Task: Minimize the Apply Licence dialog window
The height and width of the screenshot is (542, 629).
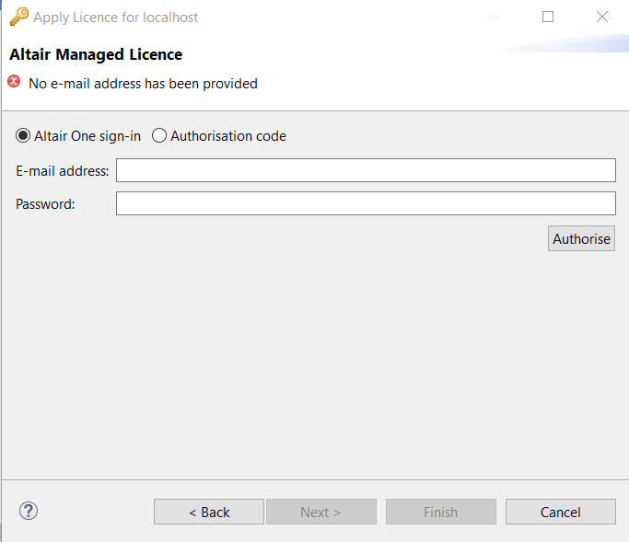Action: [495, 17]
